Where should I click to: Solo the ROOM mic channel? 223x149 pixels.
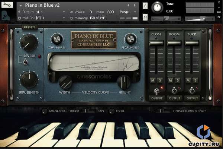coord(178,80)
